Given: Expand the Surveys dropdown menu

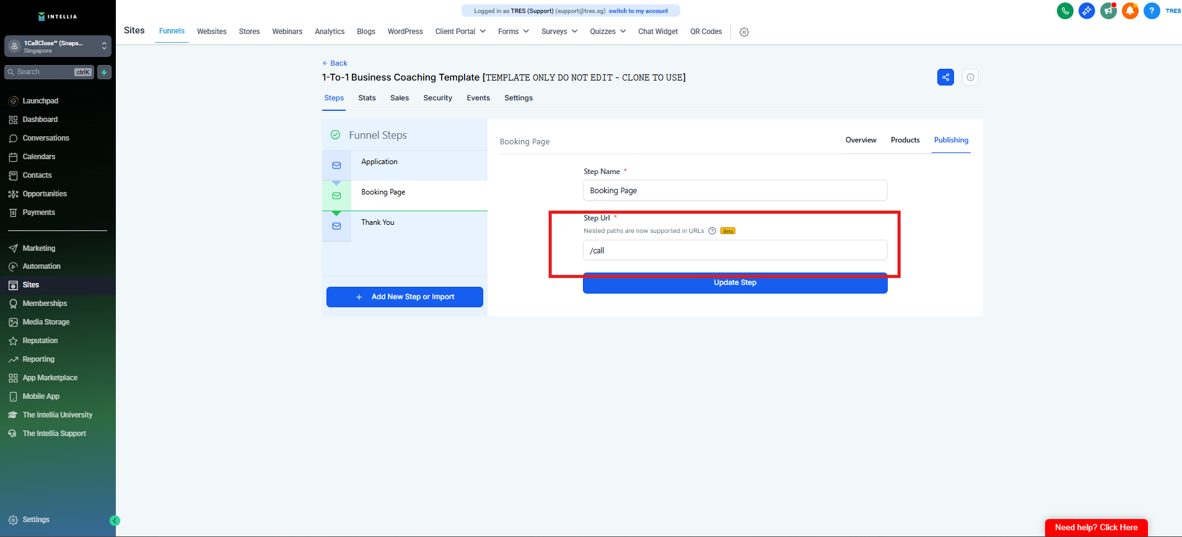Looking at the screenshot, I should 559,32.
